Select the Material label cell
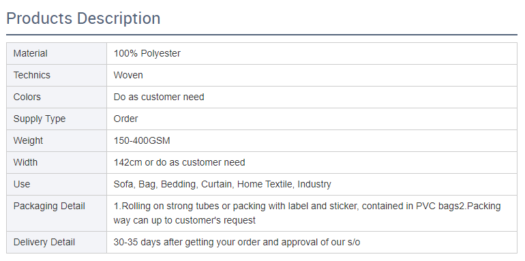The image size is (525, 261). pos(57,54)
